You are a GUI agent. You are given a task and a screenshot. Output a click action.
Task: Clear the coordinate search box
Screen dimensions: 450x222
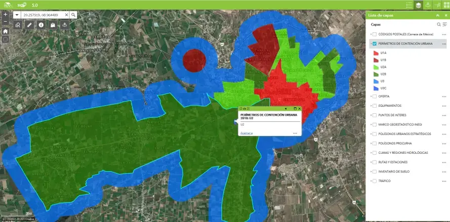coord(66,15)
